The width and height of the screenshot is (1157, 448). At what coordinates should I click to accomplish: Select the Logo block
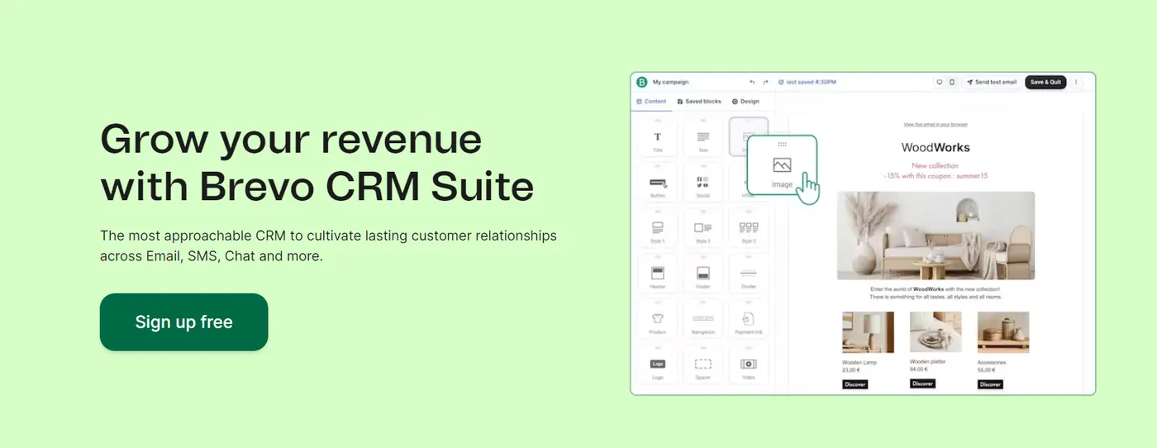click(x=658, y=365)
